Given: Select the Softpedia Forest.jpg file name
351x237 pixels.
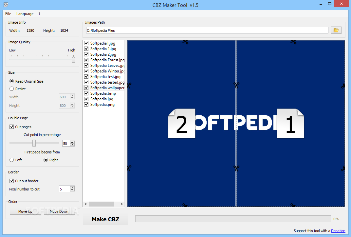Looking at the screenshot, I should click(x=107, y=60).
